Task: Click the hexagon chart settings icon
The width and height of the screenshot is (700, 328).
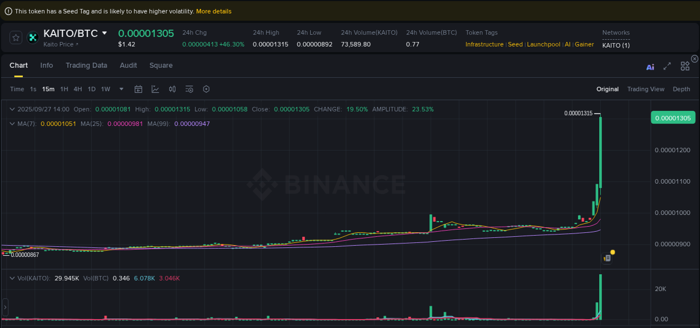Action: pyautogui.click(x=206, y=89)
